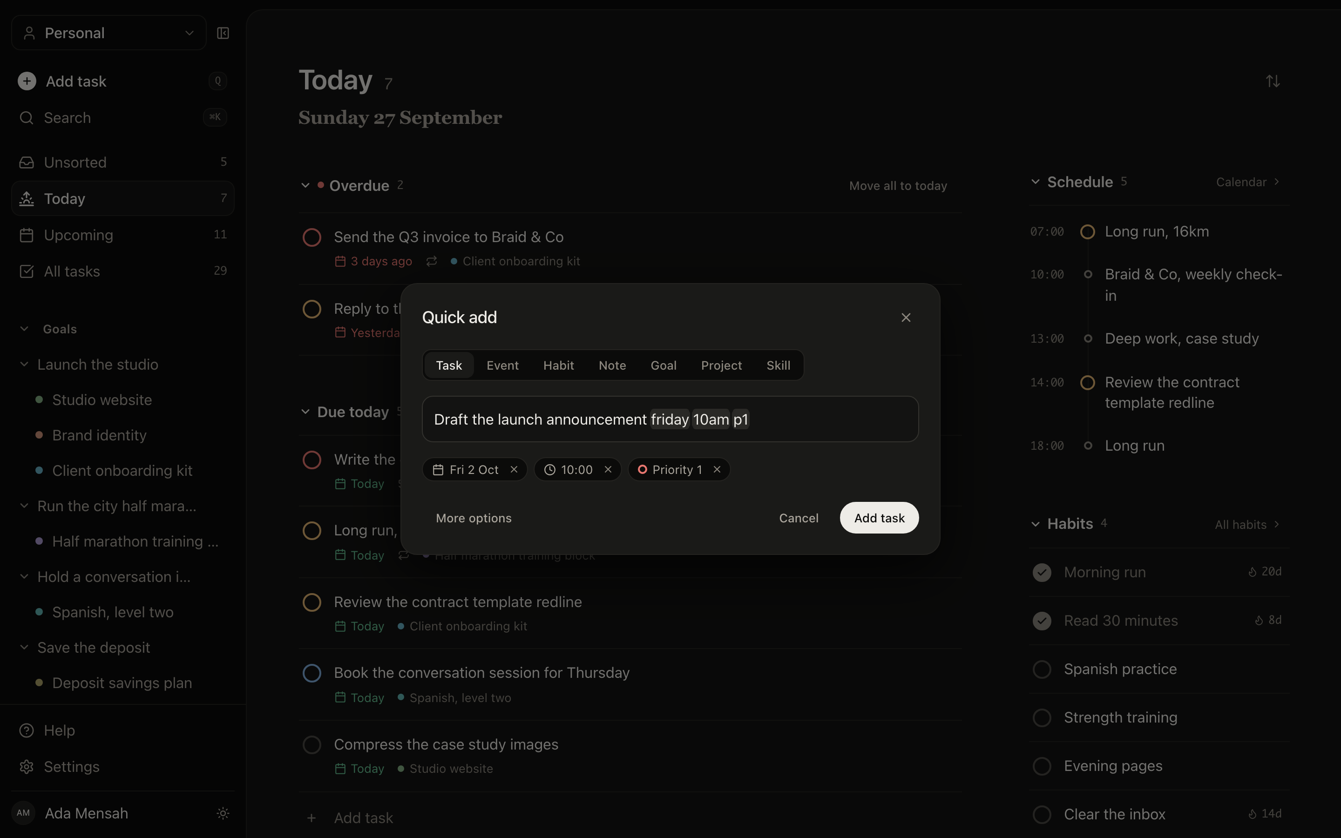Open More options in Quick add
Image resolution: width=1341 pixels, height=838 pixels.
[x=474, y=518]
